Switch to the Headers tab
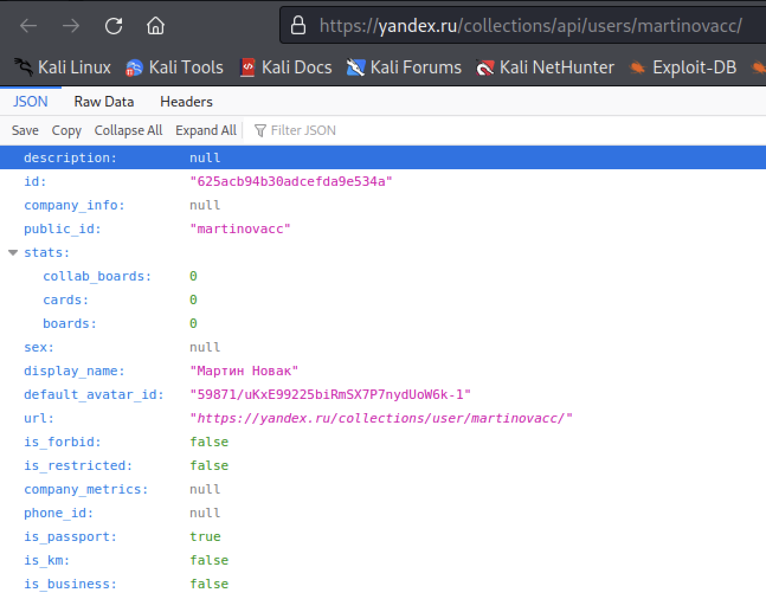Viewport: 766px width, 612px height. 186,102
